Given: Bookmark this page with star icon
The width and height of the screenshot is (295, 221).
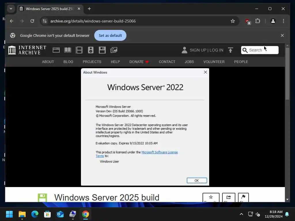Looking at the screenshot, I should [x=233, y=21].
